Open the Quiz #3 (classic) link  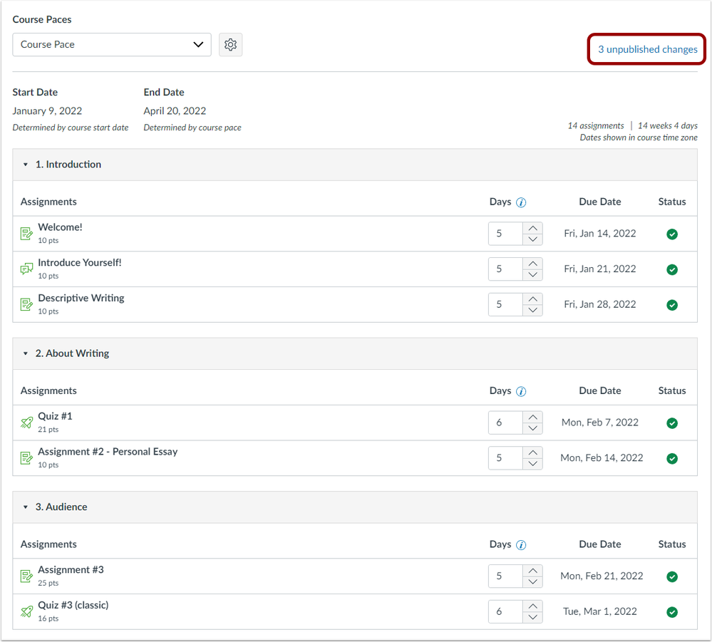click(73, 605)
